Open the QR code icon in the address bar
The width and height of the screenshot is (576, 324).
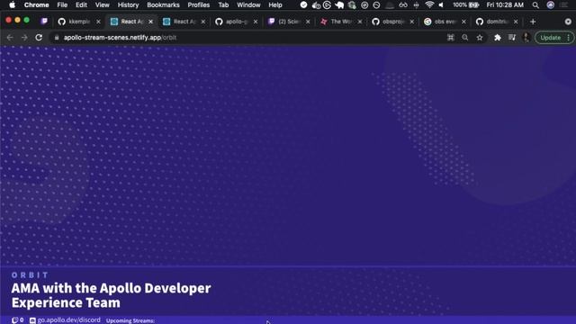[x=450, y=38]
